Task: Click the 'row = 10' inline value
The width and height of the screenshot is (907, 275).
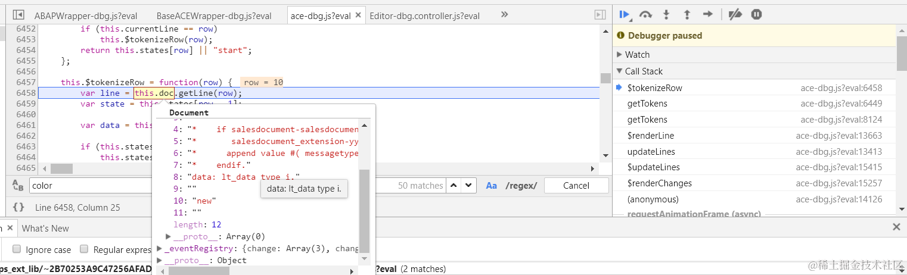Action: 263,82
